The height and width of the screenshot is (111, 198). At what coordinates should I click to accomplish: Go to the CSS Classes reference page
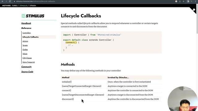(27, 58)
